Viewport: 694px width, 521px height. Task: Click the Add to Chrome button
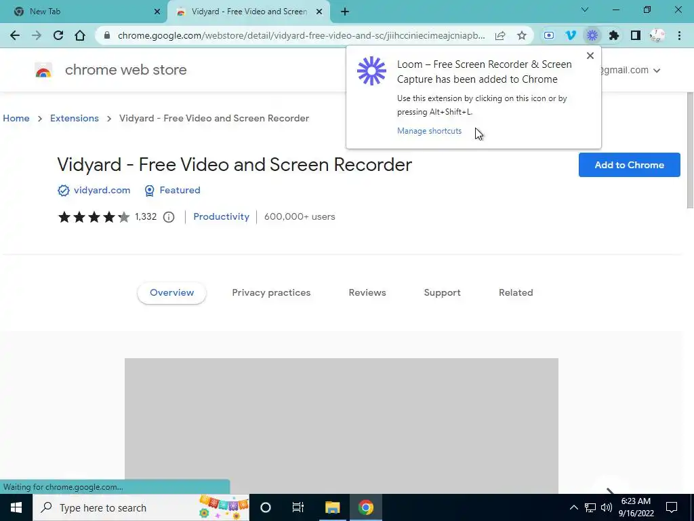[x=629, y=165]
